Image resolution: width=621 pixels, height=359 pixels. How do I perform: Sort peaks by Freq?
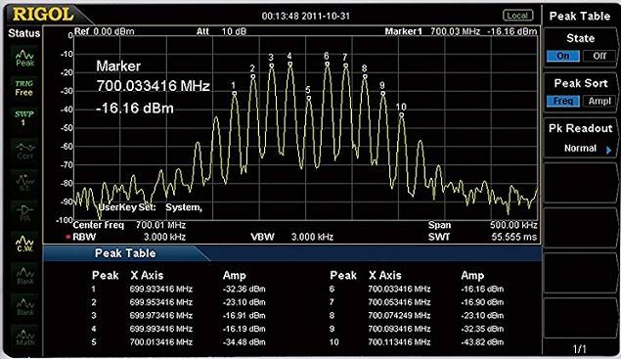point(562,101)
